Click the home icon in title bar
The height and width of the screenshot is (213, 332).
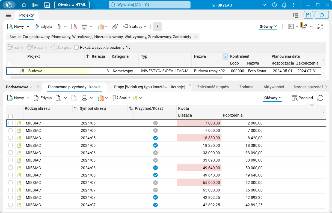coord(24,5)
